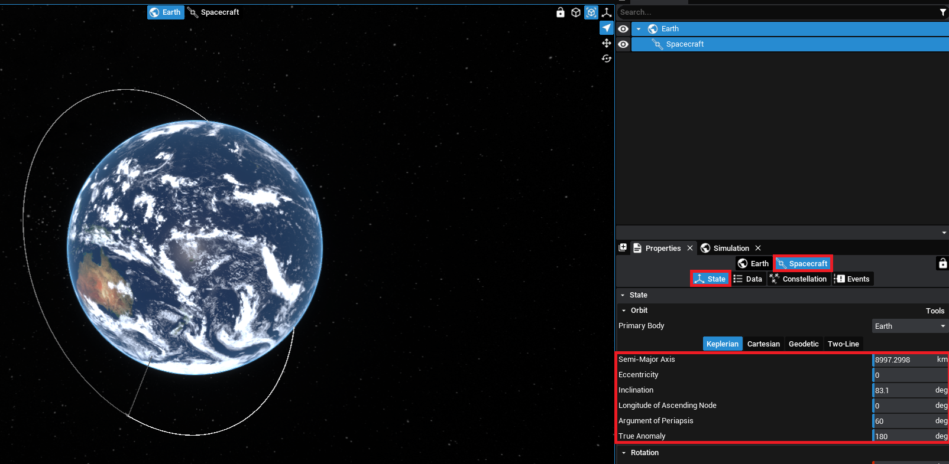Select the Spacecraft object button in Properties

(803, 264)
